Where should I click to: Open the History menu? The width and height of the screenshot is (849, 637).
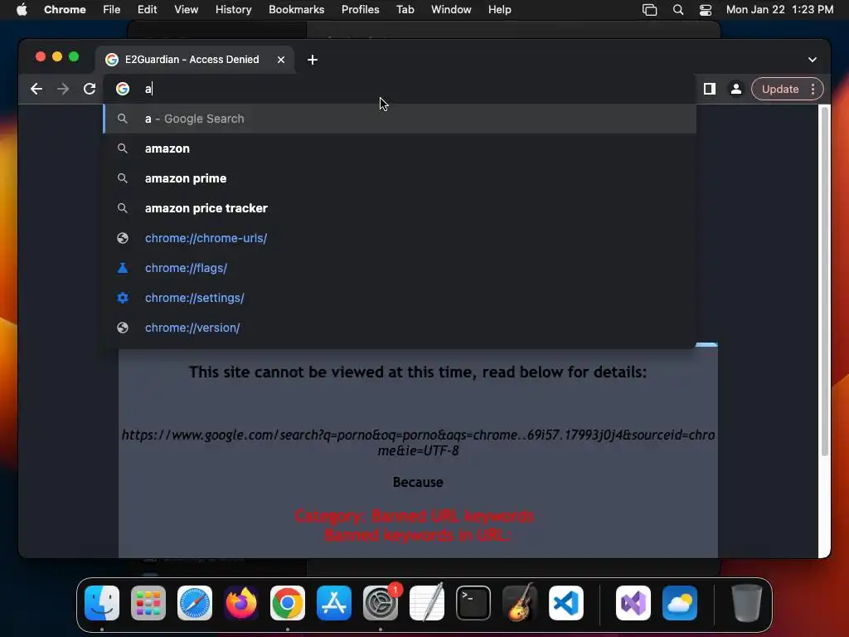click(233, 10)
